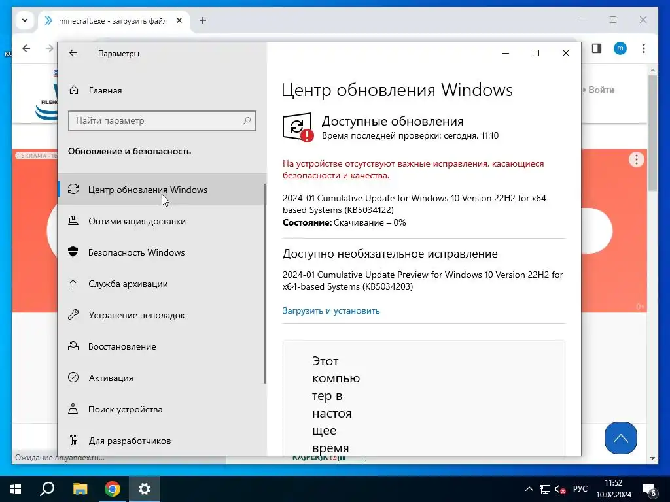Screen dimensions: 670x502
Task: Open Оптимизация доставки section
Action: [162, 221]
